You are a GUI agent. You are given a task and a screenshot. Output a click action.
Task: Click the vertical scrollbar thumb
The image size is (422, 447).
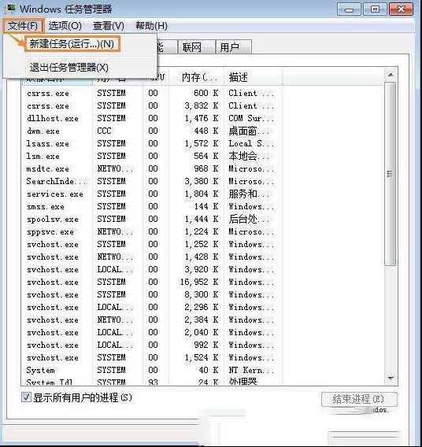(390, 174)
